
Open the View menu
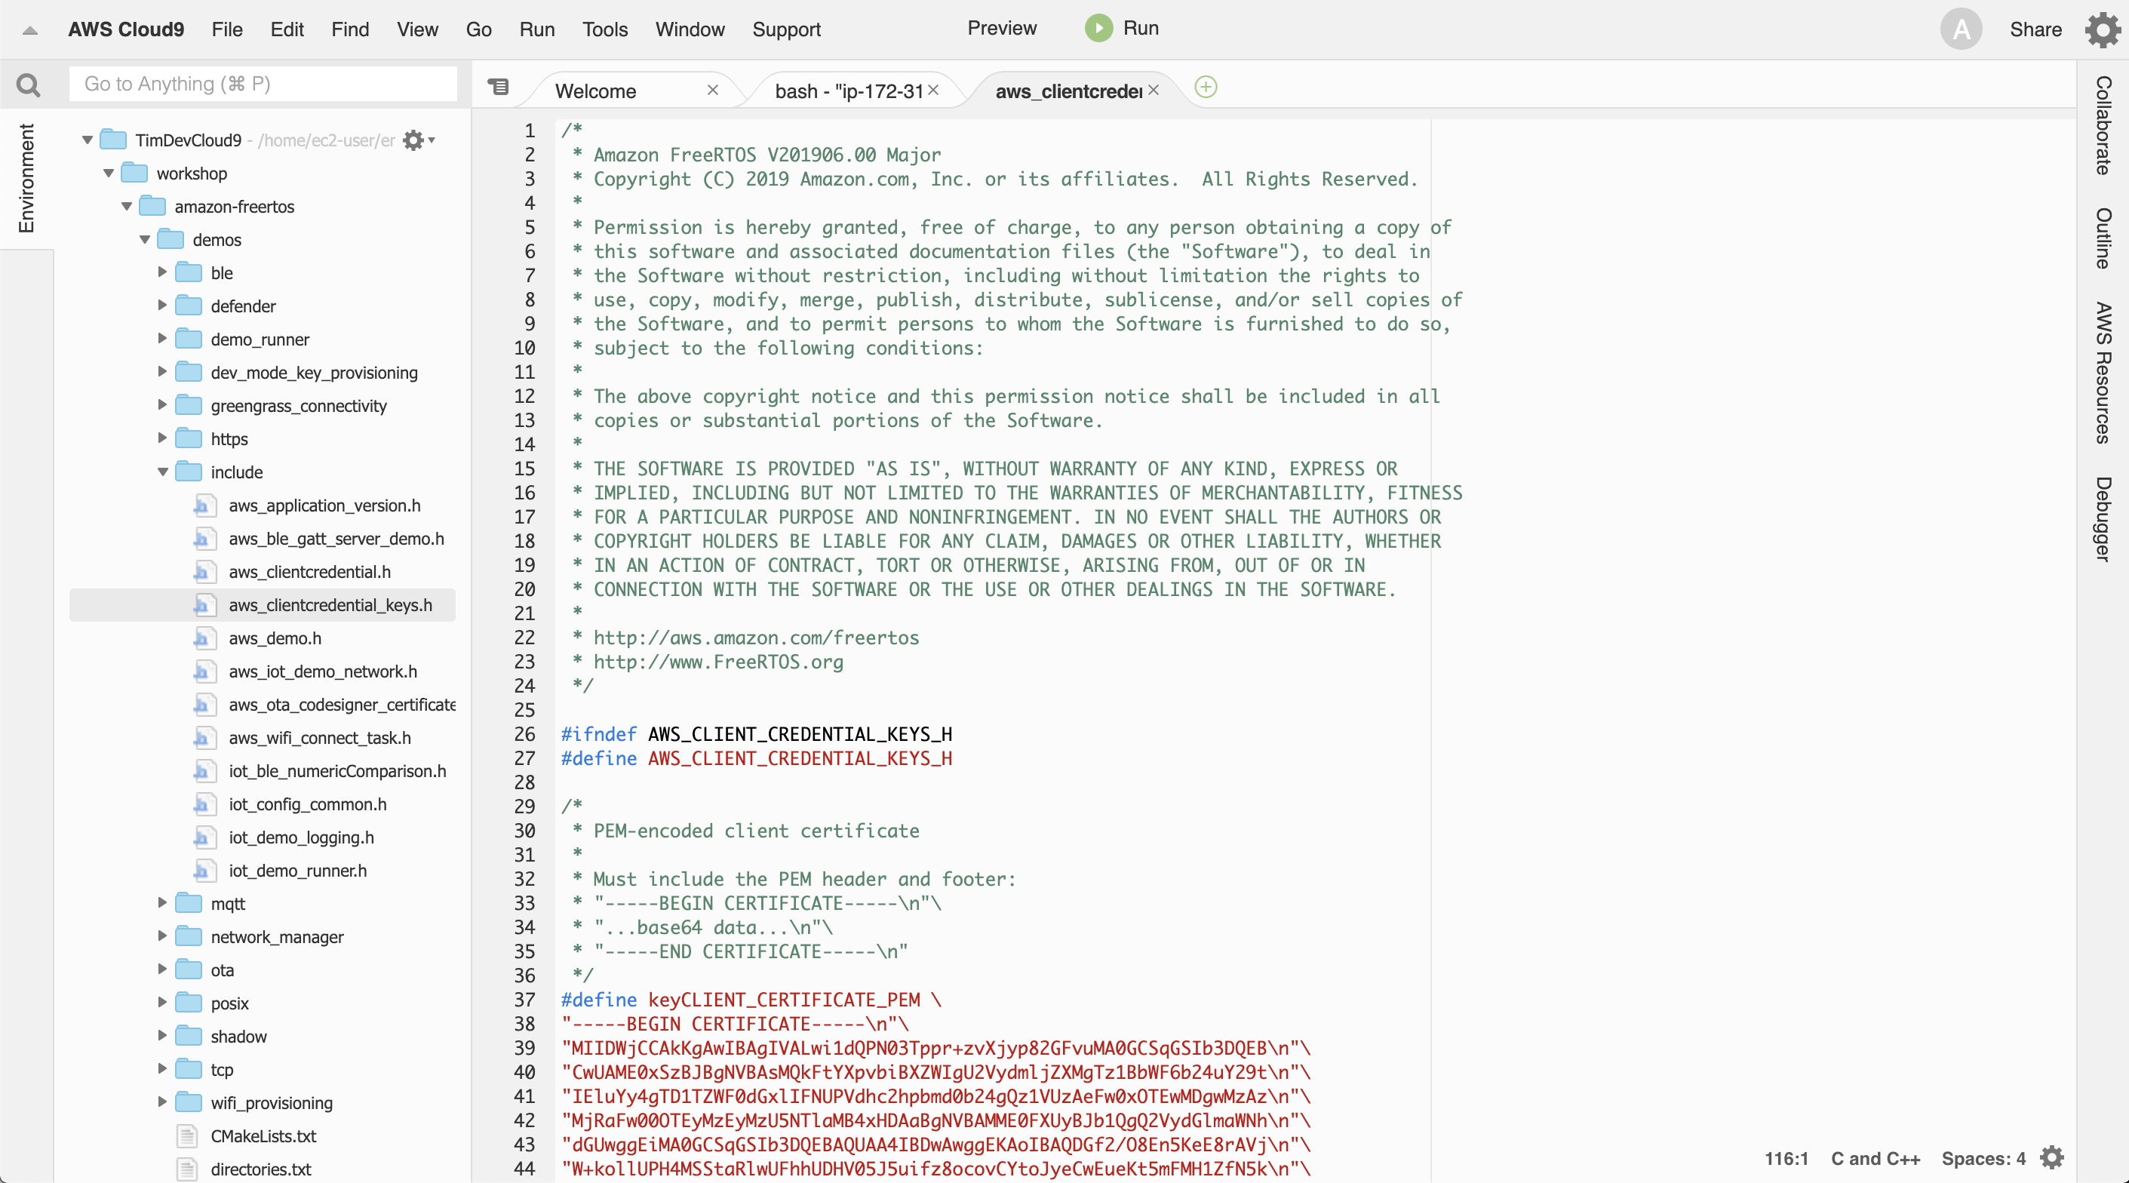pyautogui.click(x=417, y=29)
